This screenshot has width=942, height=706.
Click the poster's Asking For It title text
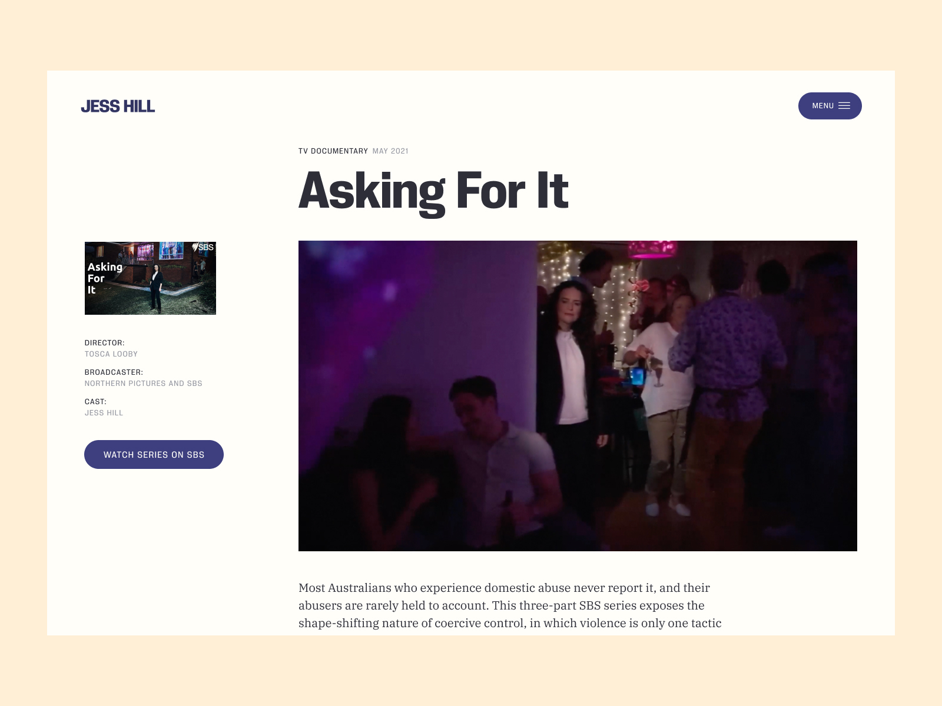click(x=104, y=278)
